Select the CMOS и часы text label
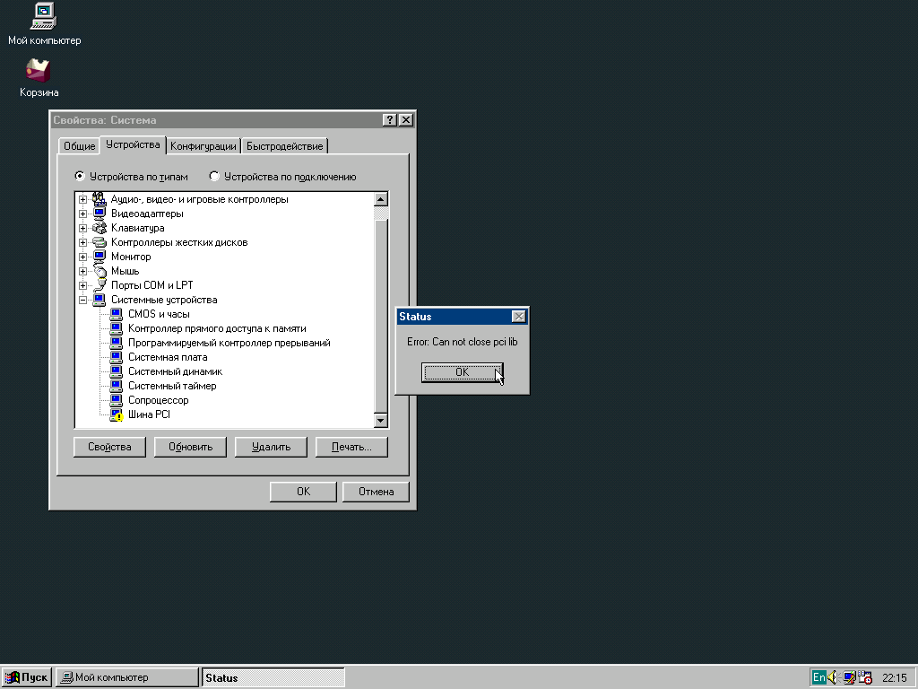Viewport: 918px width, 689px height. 159,314
